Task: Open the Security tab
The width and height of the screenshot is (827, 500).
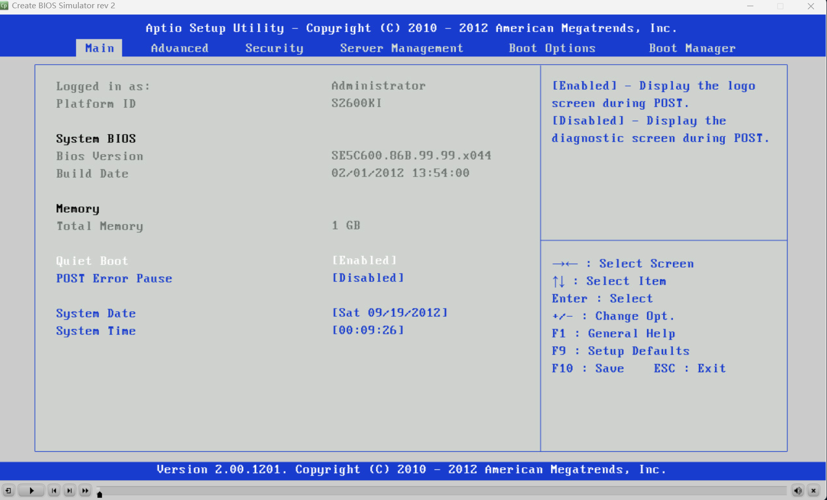Action: [x=274, y=48]
